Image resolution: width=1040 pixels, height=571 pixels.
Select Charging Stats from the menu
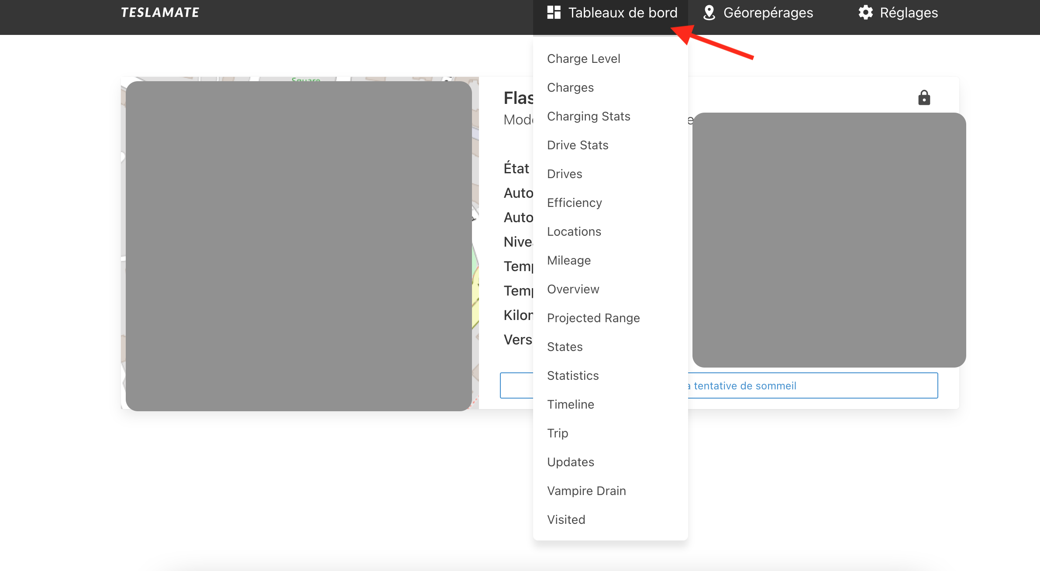click(589, 116)
